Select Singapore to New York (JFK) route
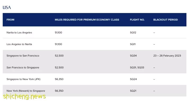Screen dimensions: 188x101 click(23, 79)
